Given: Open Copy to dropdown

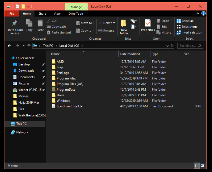Looking at the screenshot, I should coord(85,31).
